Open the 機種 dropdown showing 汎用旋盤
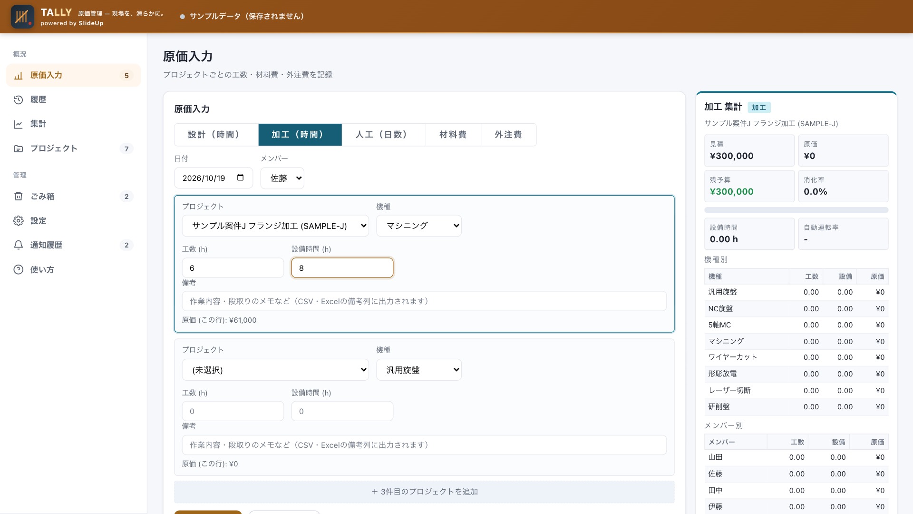Screen dimensions: 913x514 click(419, 370)
